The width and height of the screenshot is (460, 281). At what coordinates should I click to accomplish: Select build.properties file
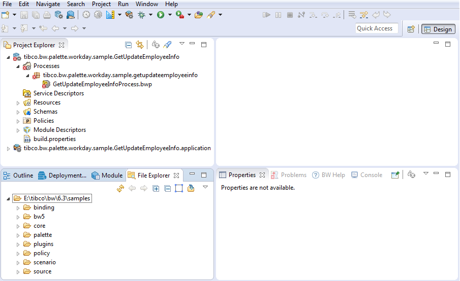[54, 139]
